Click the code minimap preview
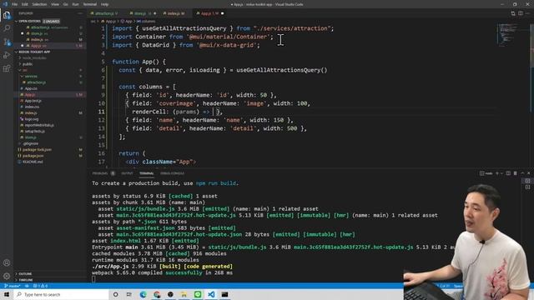Viewport: 534px width, 300px height. 506,34
